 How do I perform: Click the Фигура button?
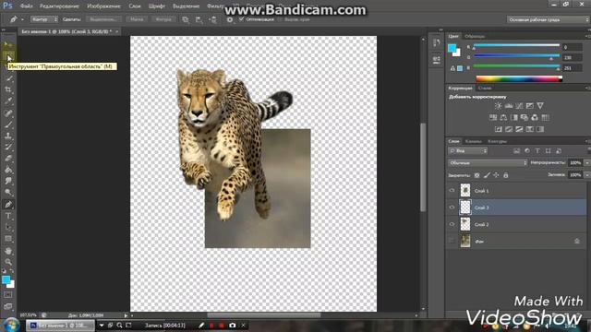(x=163, y=19)
